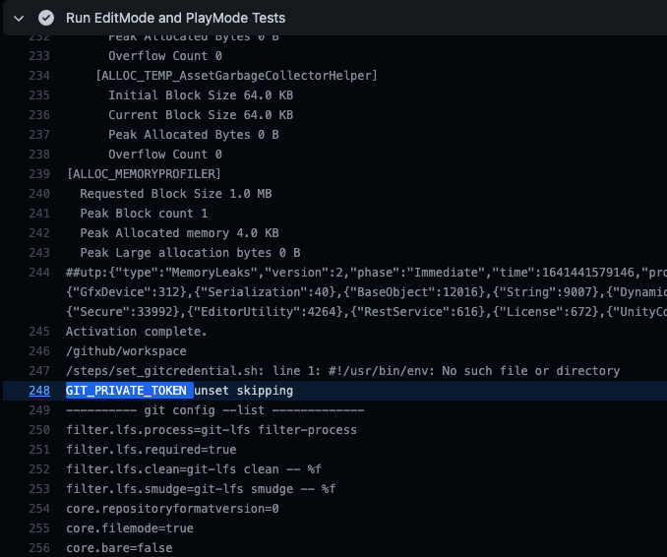Click line number 247
Screen dimensions: 667x557
point(39,371)
